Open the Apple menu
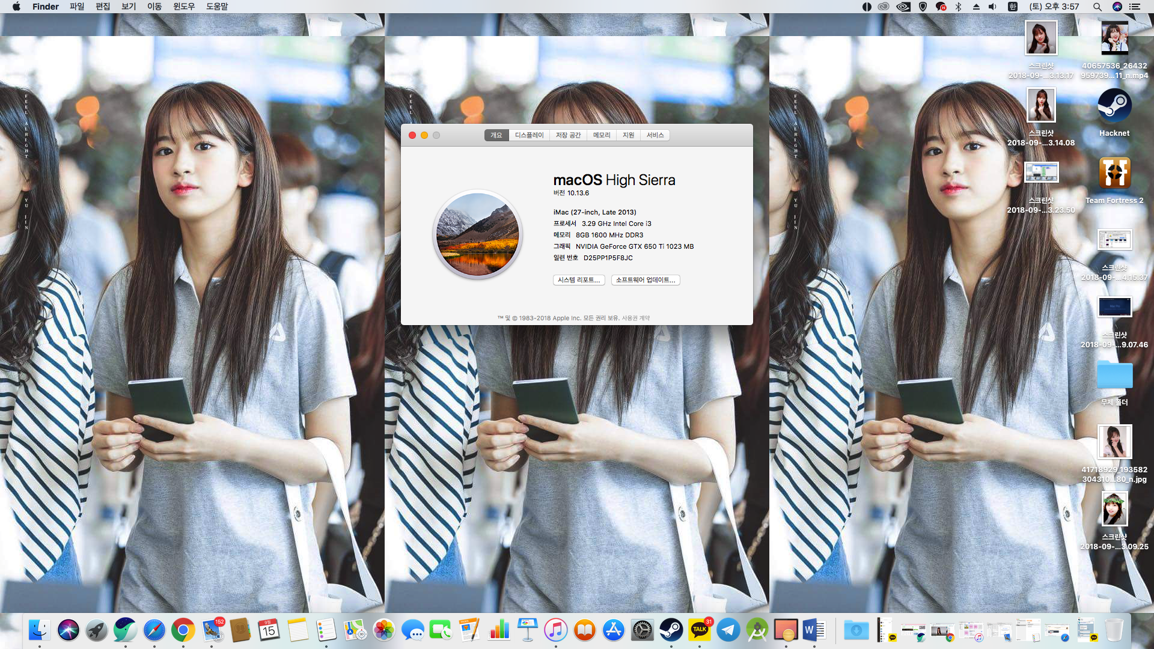1154x649 pixels. (16, 7)
